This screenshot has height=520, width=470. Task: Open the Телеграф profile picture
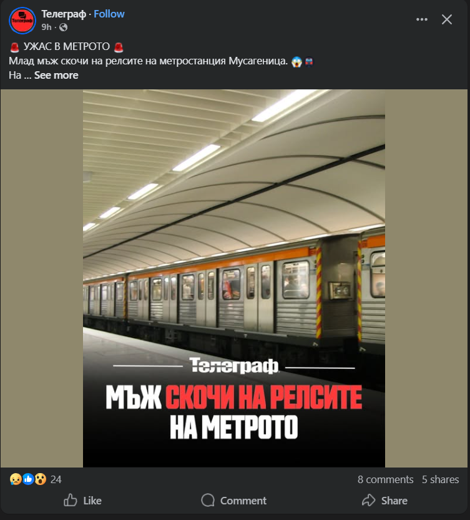pyautogui.click(x=22, y=20)
